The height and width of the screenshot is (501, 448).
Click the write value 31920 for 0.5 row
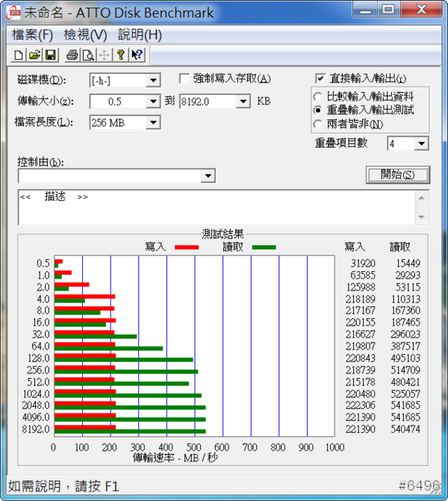(363, 264)
